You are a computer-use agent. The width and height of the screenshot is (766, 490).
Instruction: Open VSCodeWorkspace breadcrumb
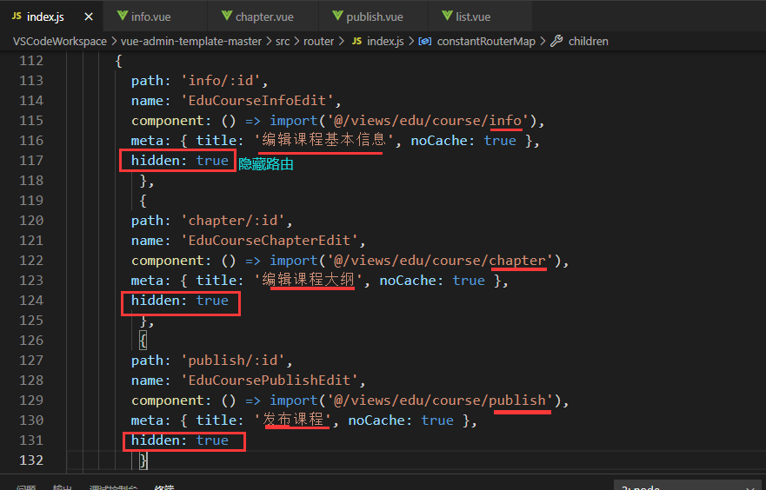pyautogui.click(x=60, y=42)
